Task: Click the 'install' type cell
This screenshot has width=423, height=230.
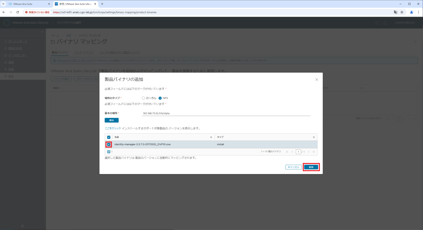Action: point(220,144)
